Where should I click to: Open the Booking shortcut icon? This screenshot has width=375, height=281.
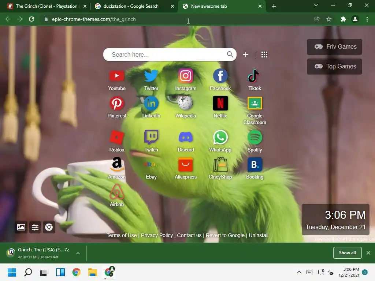tap(255, 164)
